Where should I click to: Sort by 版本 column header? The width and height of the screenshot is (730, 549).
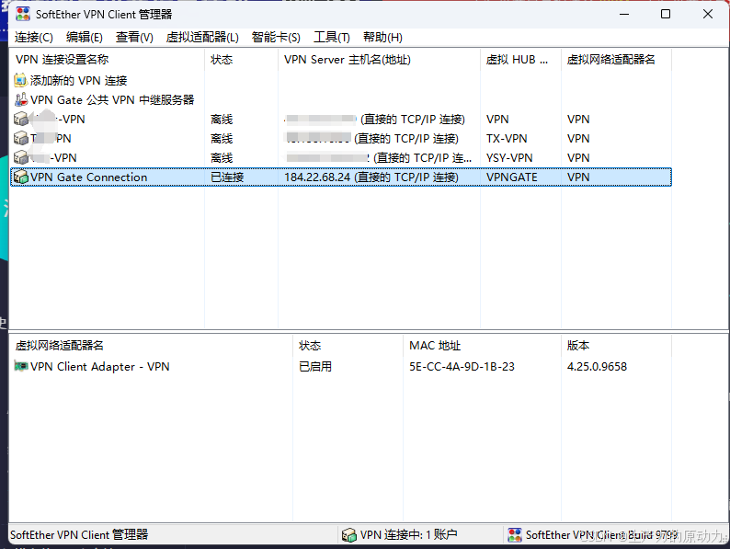click(616, 346)
